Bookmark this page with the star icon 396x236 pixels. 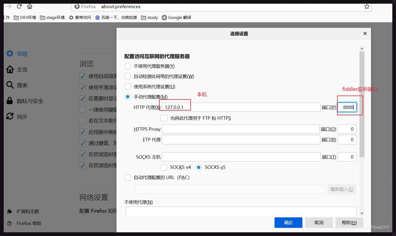point(367,7)
